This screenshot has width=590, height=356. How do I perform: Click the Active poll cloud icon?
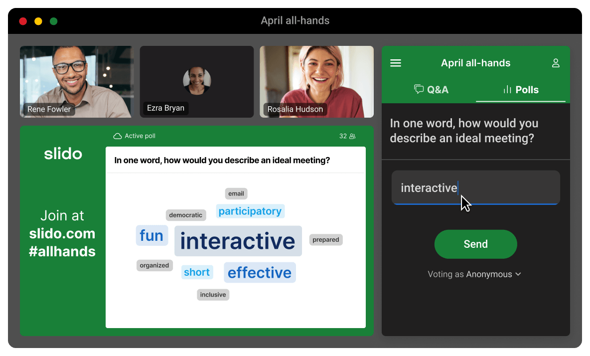tap(118, 136)
